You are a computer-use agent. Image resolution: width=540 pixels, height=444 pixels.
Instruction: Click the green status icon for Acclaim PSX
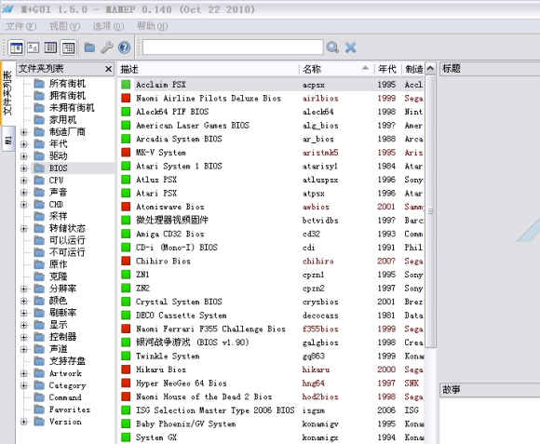(126, 85)
